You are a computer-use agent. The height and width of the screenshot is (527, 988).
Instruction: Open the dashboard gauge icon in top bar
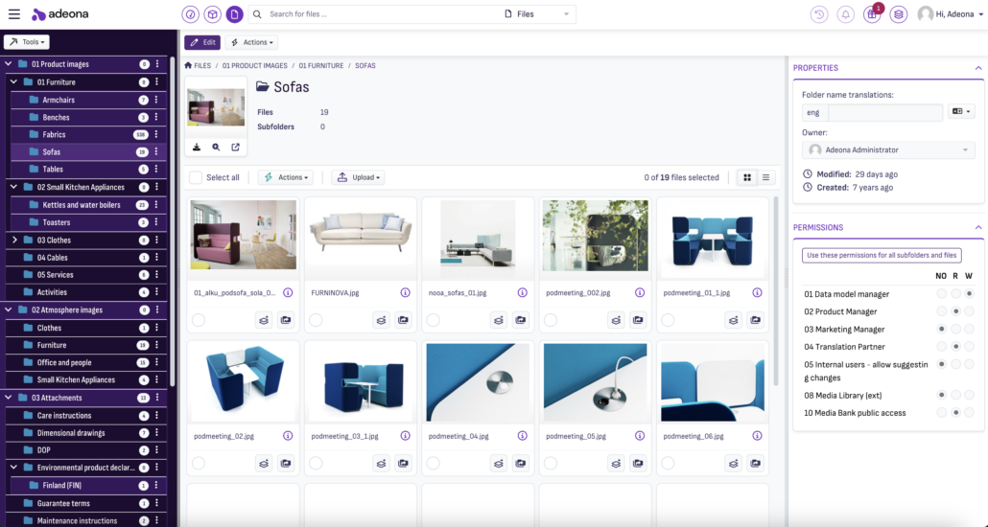pos(190,13)
